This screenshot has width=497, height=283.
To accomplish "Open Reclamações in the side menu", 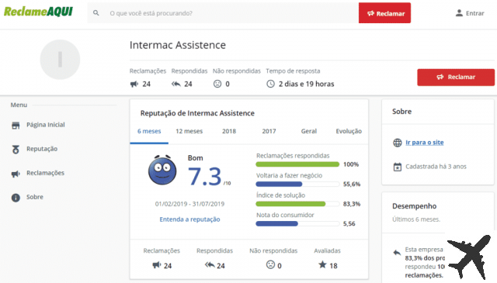I will tap(45, 173).
